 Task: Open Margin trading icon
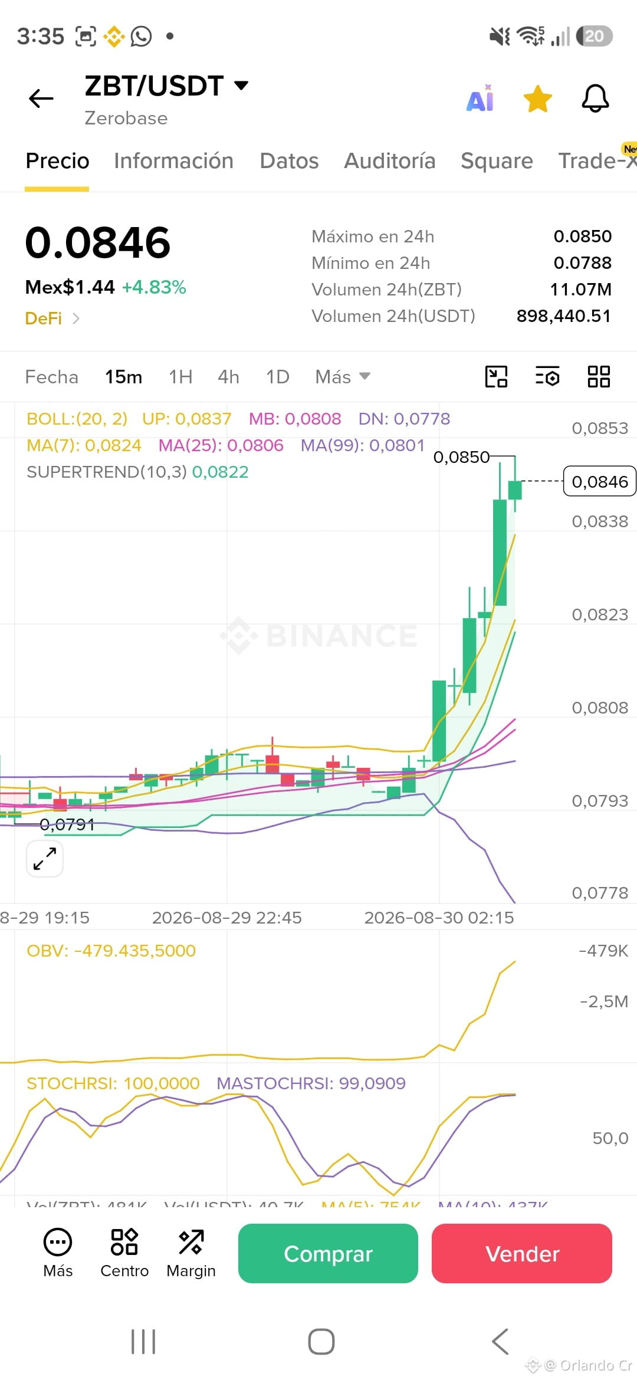pos(191,1253)
